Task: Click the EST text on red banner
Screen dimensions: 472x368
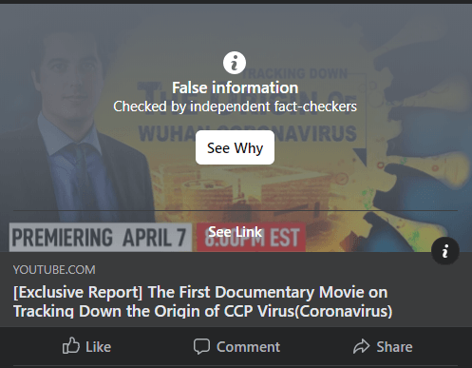Action: click(285, 238)
